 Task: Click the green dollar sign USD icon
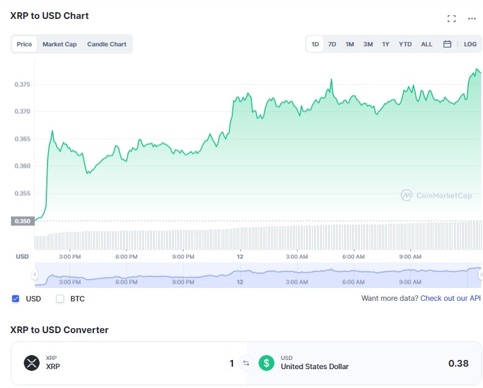point(266,363)
